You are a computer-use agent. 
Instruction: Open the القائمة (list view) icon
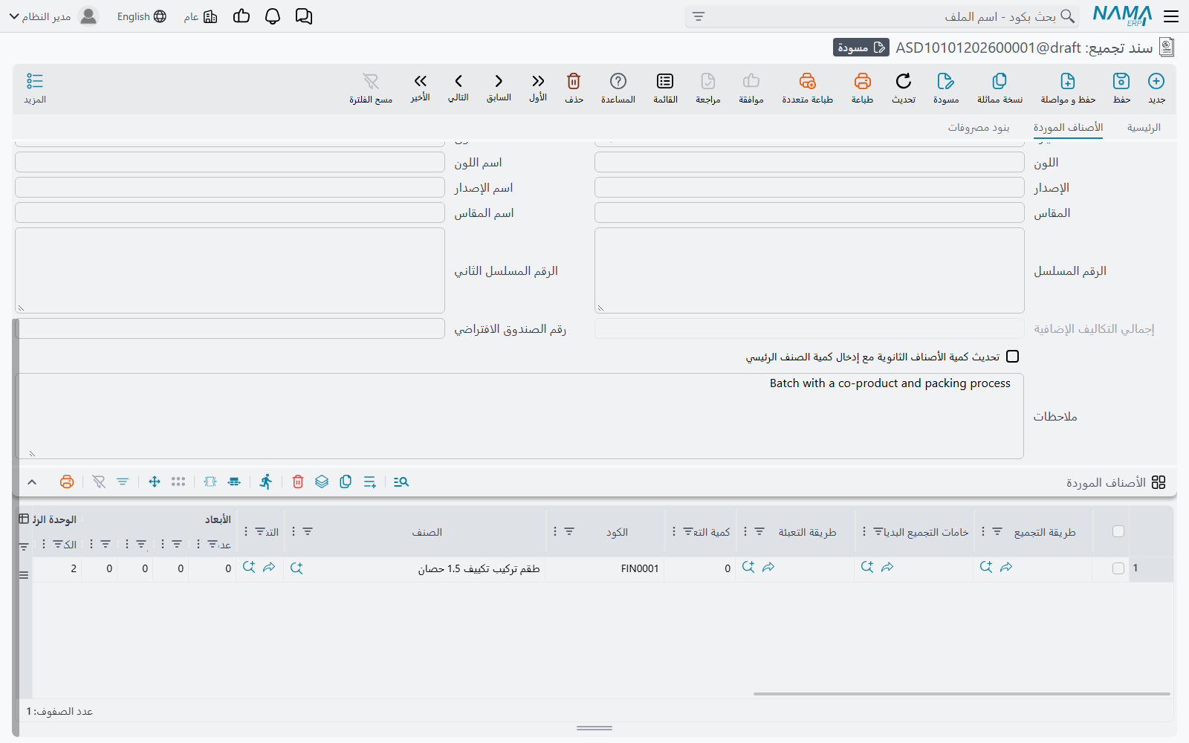pos(665,81)
